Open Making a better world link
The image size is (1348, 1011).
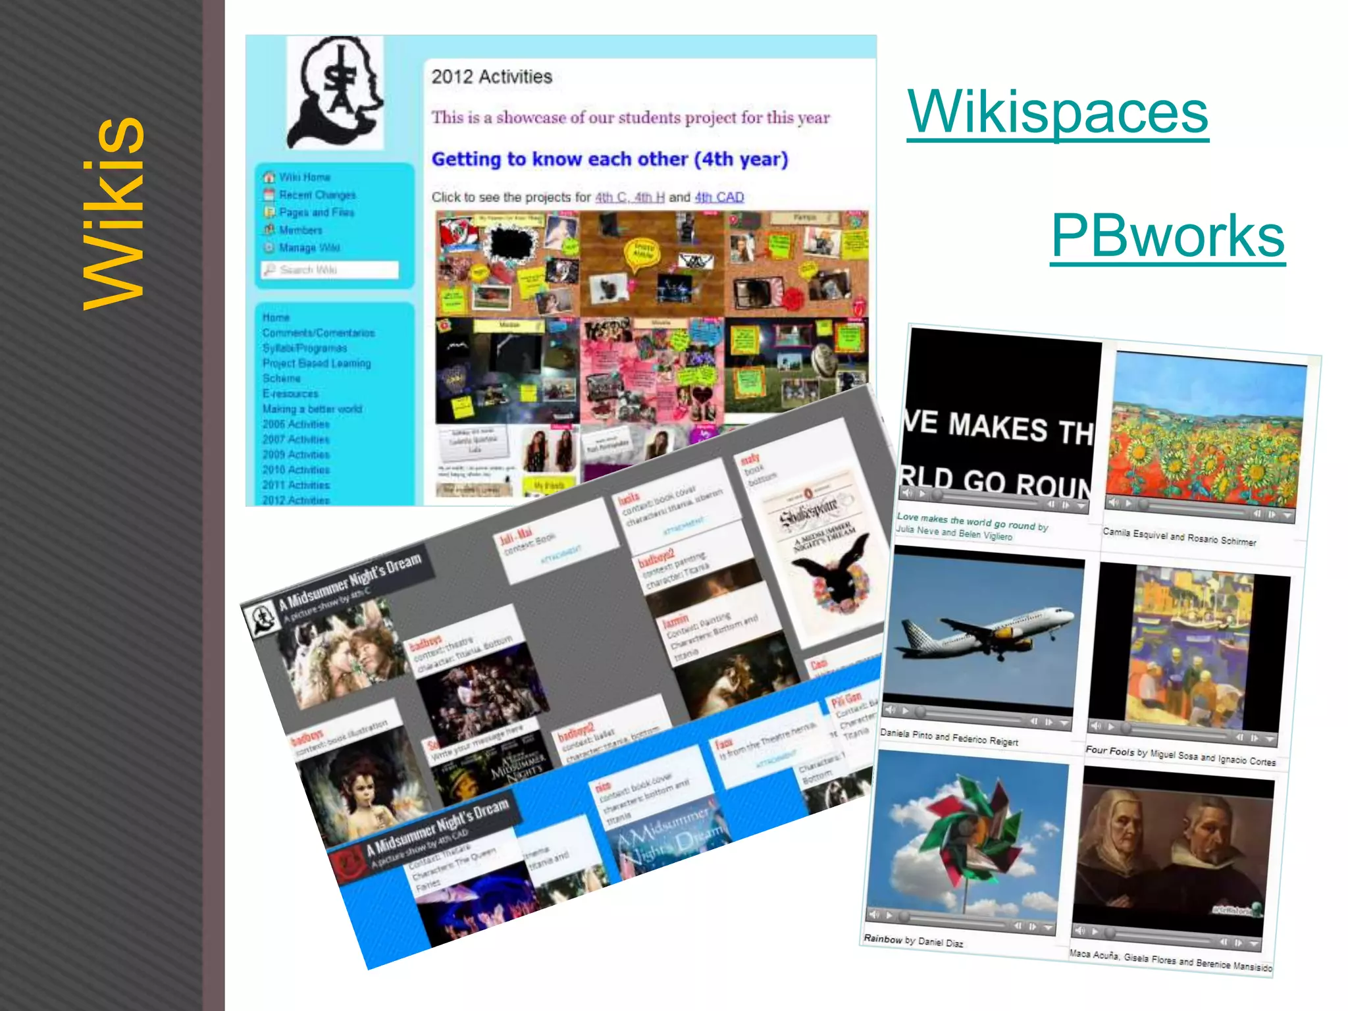[x=312, y=409]
